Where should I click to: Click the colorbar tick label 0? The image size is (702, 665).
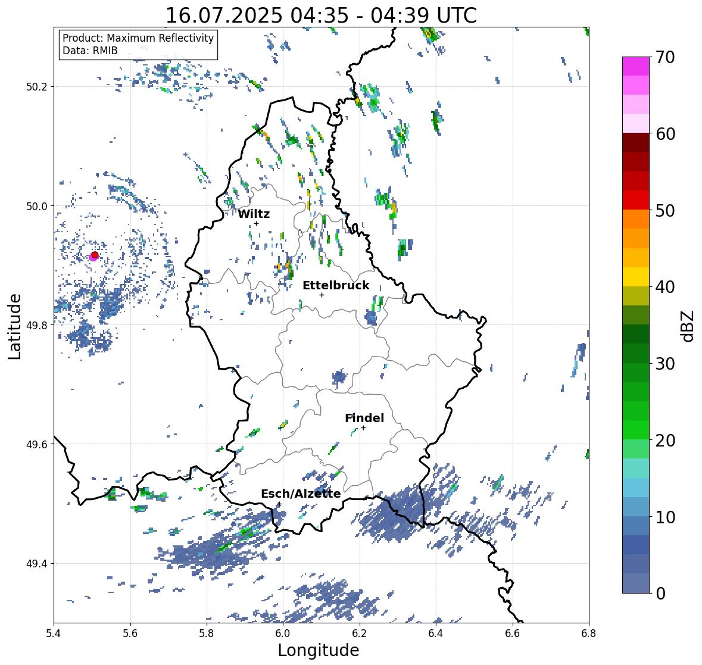[660, 594]
